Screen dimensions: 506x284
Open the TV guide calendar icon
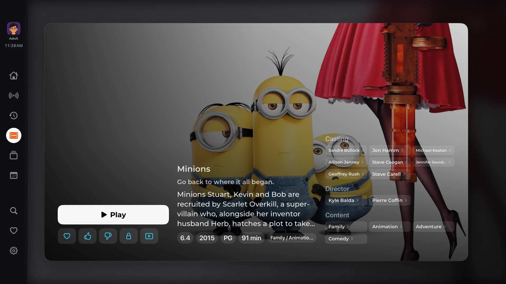tap(14, 175)
